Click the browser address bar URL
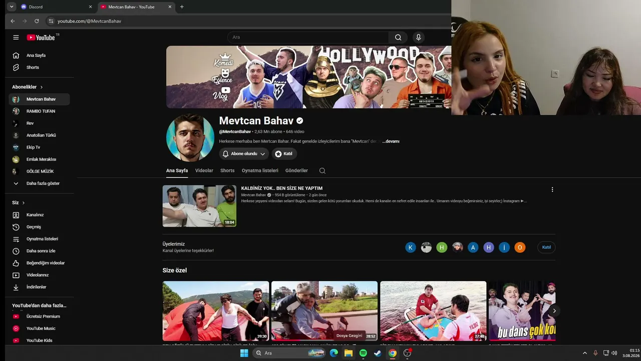Screen dimensions: 641x361 [89, 21]
